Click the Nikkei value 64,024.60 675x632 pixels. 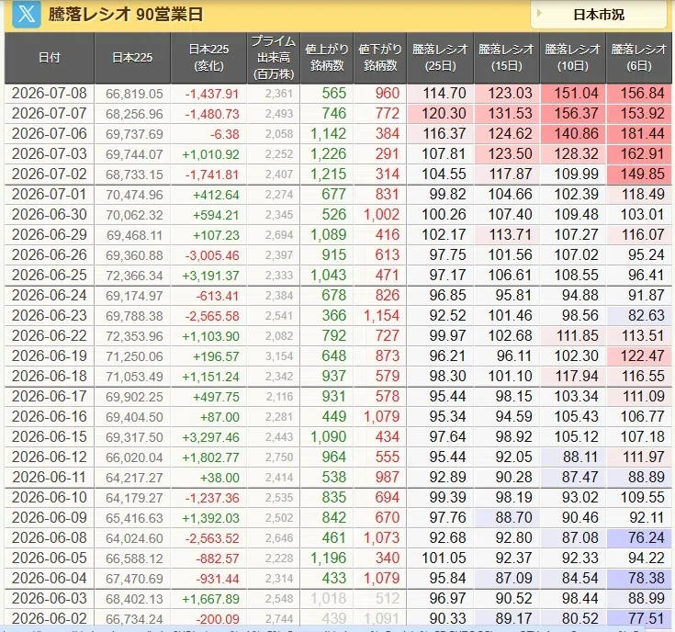pos(134,538)
